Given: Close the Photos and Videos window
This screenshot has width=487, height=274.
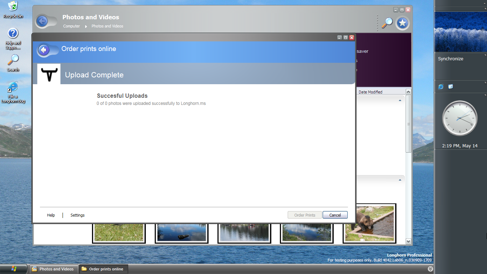Looking at the screenshot, I should click(x=408, y=10).
